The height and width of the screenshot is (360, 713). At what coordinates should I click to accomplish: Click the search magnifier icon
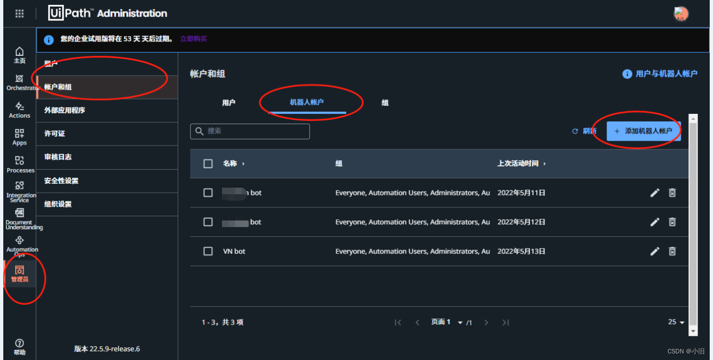click(200, 131)
